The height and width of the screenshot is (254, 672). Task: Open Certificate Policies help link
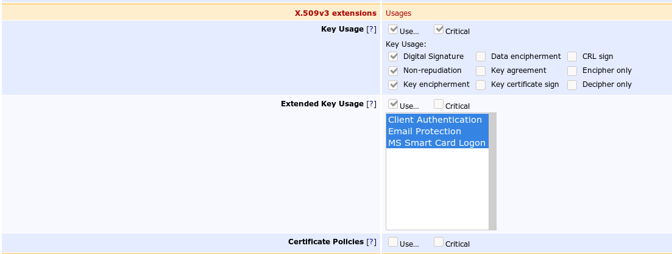(x=371, y=242)
